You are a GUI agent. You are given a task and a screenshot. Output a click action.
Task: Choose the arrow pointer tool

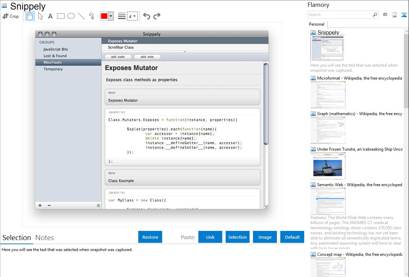[x=40, y=16]
